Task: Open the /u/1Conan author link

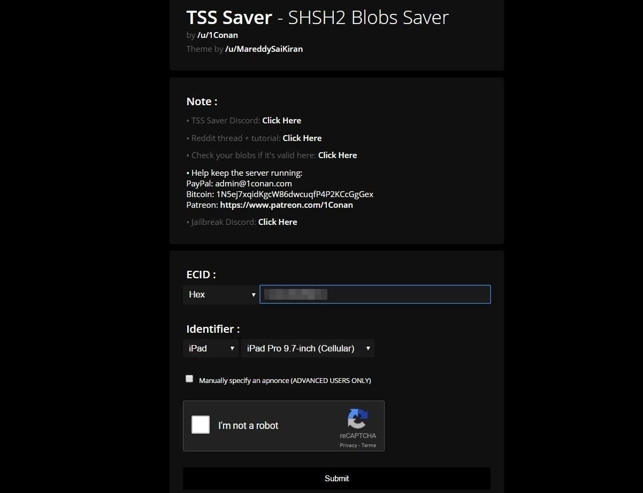Action: [x=217, y=35]
